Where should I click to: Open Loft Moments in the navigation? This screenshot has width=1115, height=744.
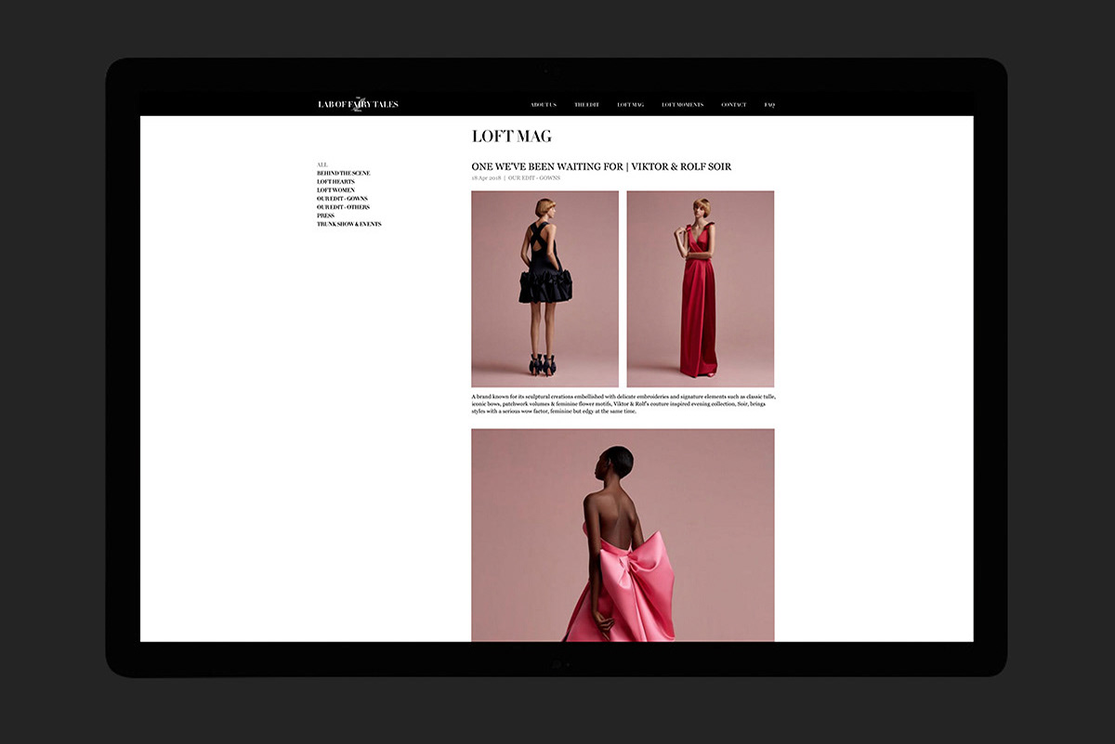coord(683,105)
